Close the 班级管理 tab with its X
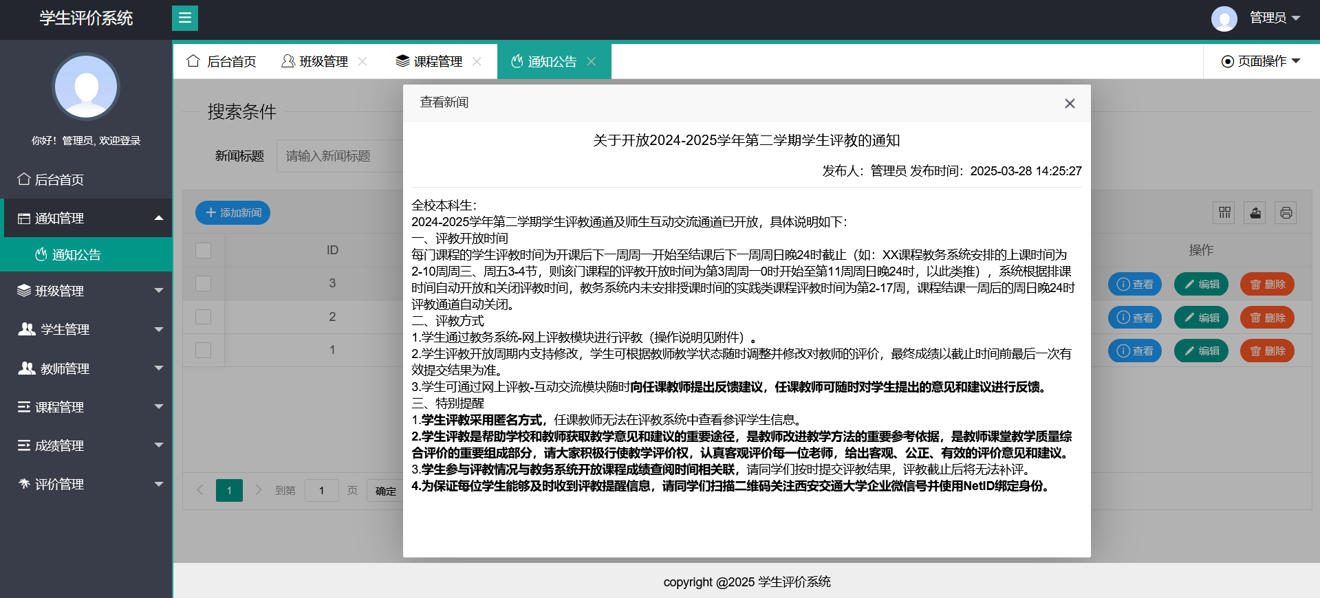The width and height of the screenshot is (1320, 598). (x=363, y=61)
